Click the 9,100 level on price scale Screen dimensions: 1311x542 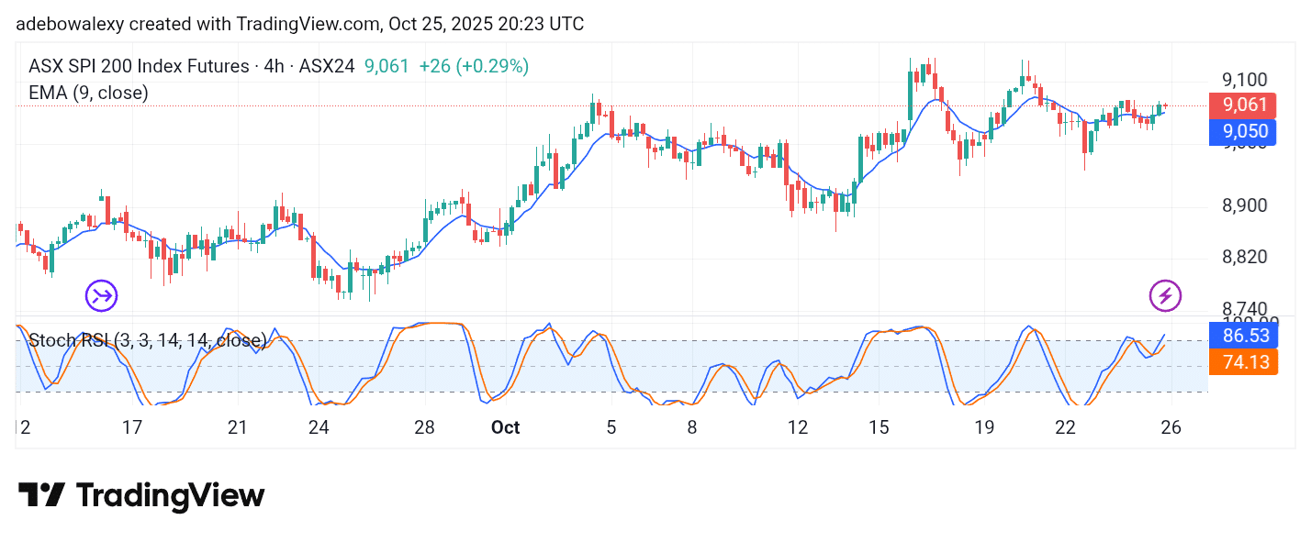[x=1244, y=81]
